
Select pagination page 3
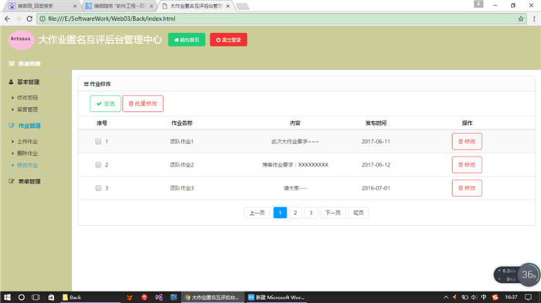(311, 213)
